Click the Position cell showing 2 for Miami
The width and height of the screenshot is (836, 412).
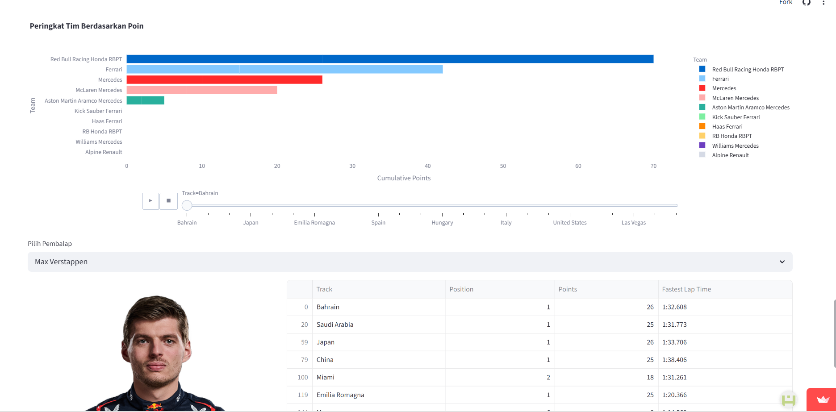pyautogui.click(x=500, y=377)
